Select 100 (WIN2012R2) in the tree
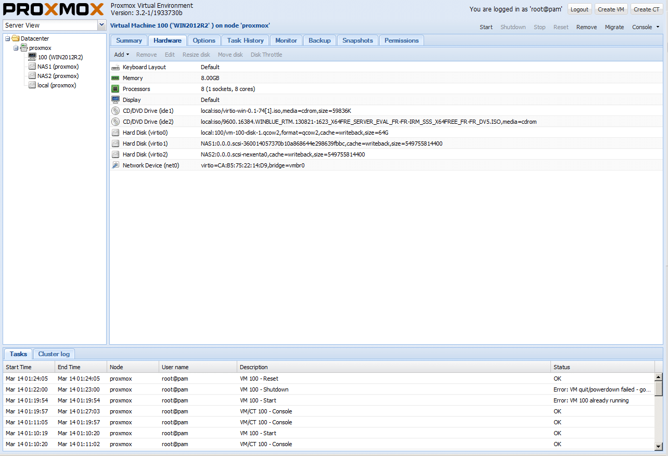Image resolution: width=668 pixels, height=456 pixels. pos(60,57)
